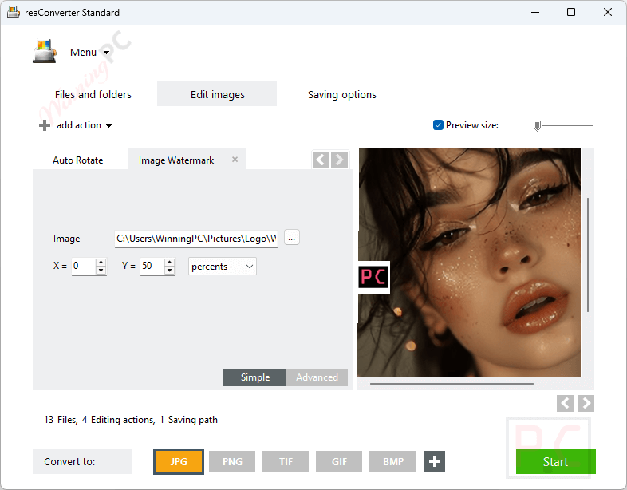
Task: Decrease the X value with down arrow
Action: 101,271
